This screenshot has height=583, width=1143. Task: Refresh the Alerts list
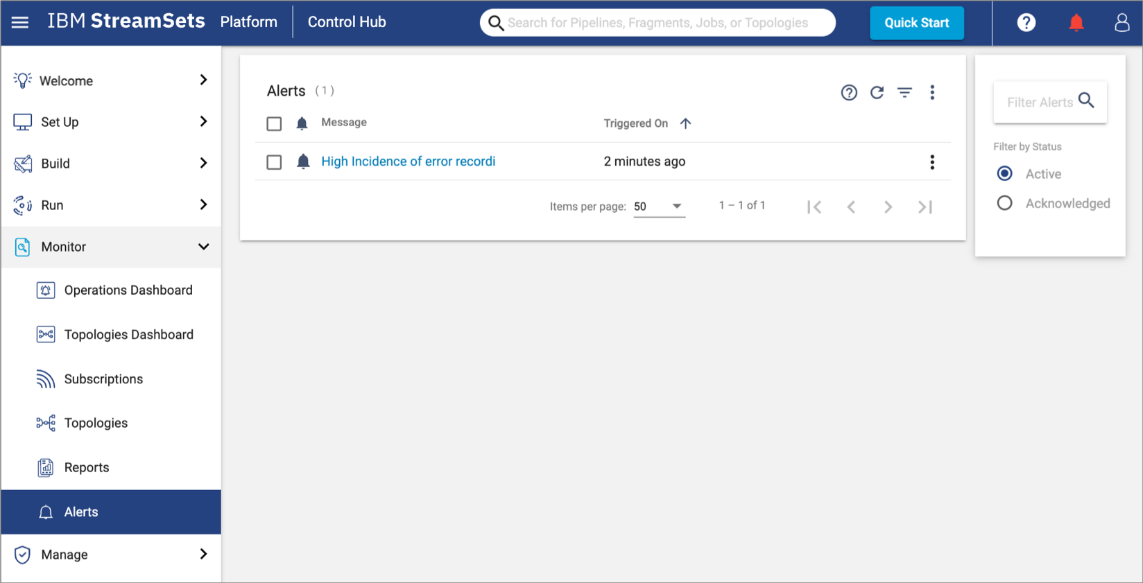(x=877, y=92)
